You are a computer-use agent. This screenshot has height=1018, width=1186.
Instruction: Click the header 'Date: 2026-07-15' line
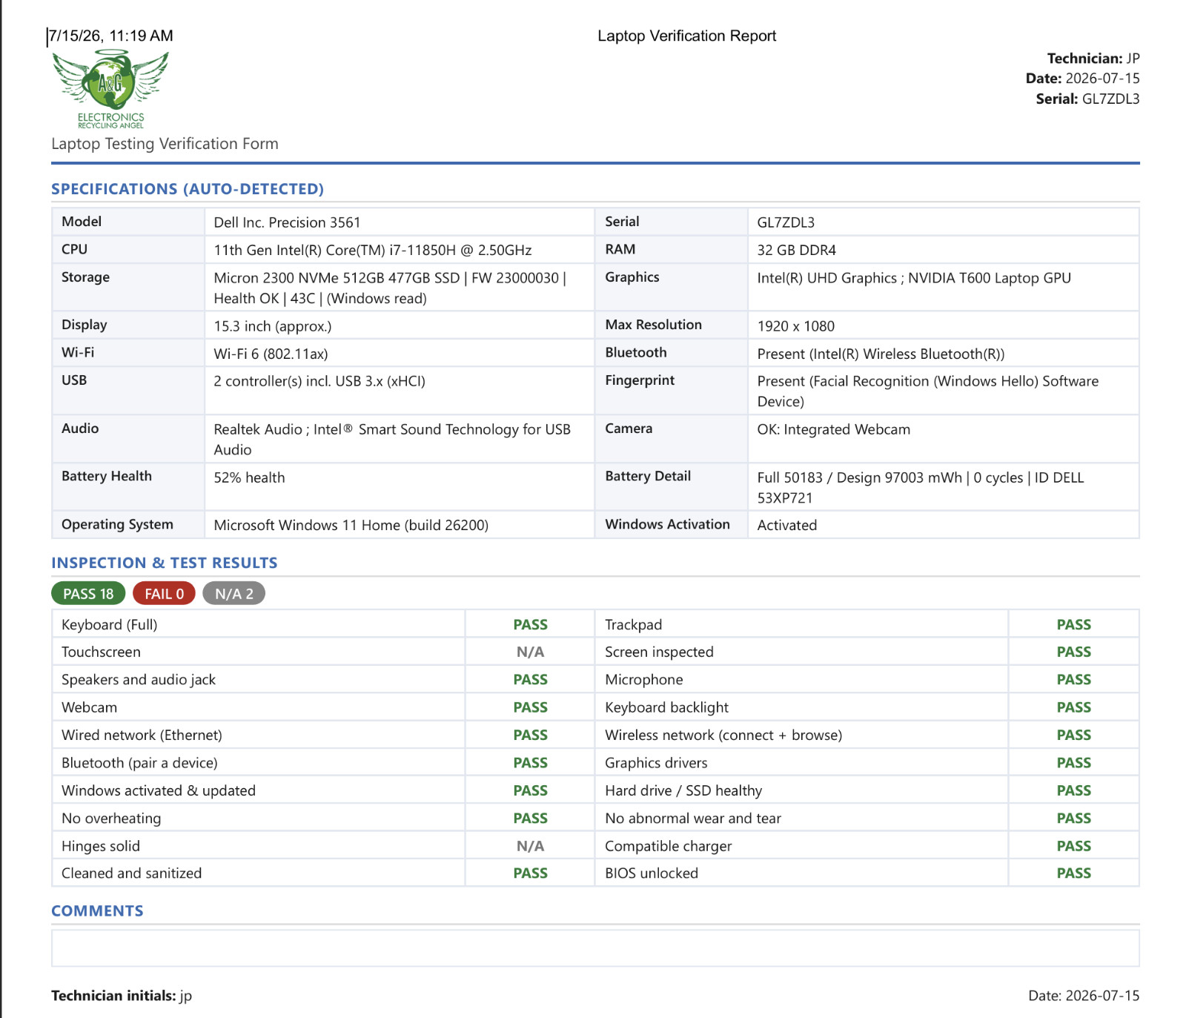1083,79
